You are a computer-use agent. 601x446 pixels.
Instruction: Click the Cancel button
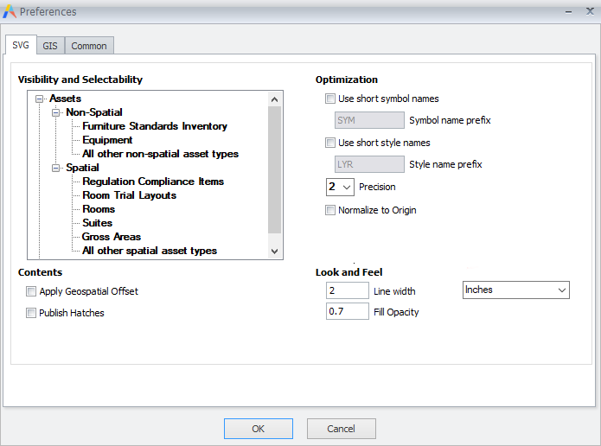pyautogui.click(x=341, y=428)
